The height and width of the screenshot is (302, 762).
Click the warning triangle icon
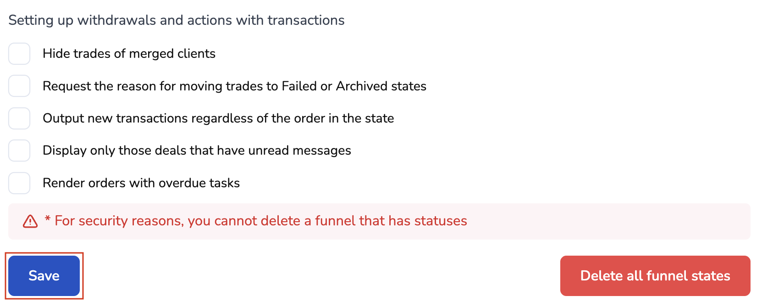(30, 221)
